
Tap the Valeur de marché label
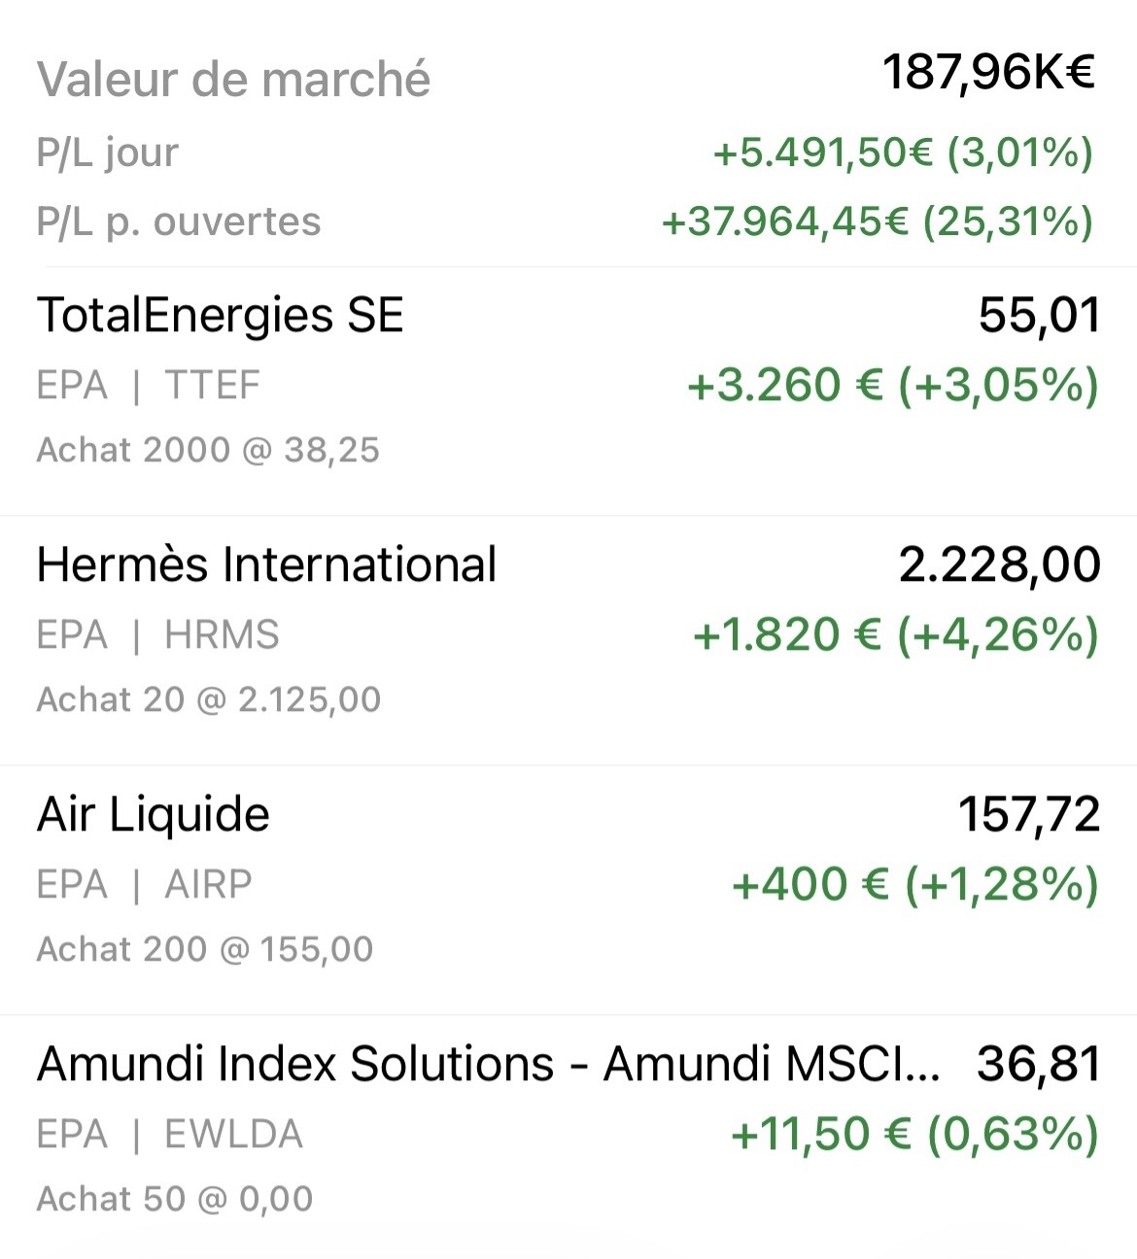[x=233, y=80]
